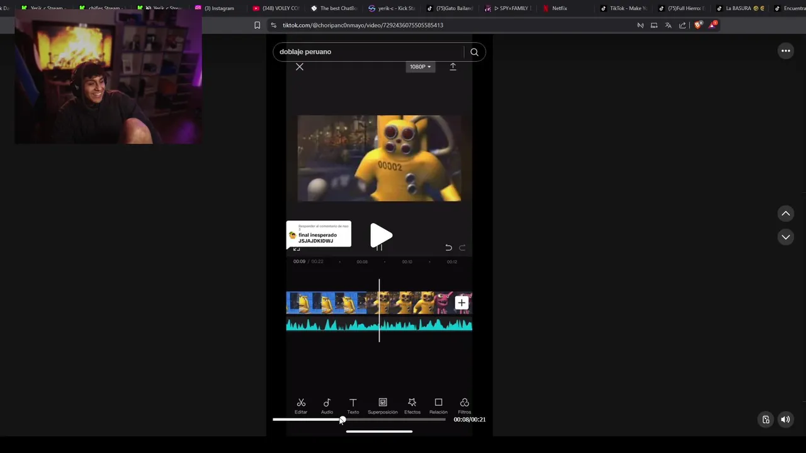Click the tiktok.com URL address text

[x=363, y=25]
